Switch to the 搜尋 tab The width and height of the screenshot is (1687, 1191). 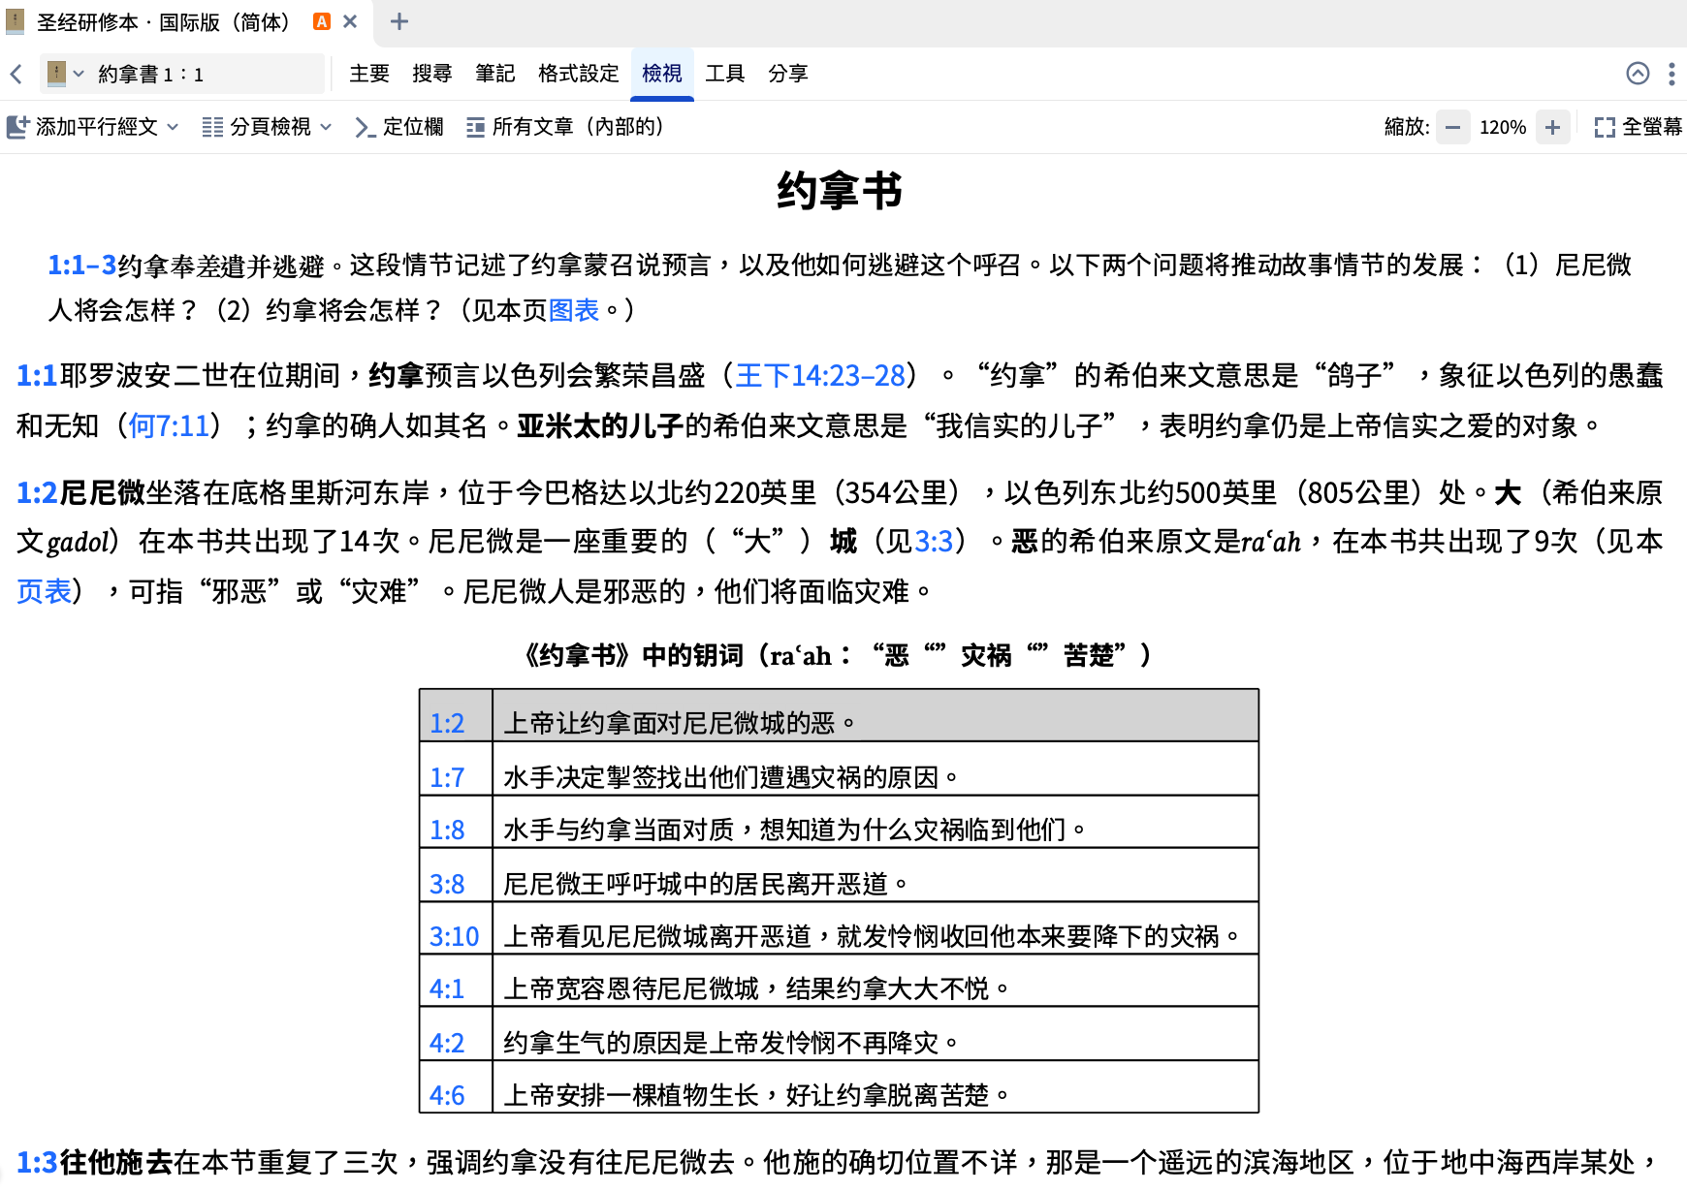pyautogui.click(x=432, y=74)
